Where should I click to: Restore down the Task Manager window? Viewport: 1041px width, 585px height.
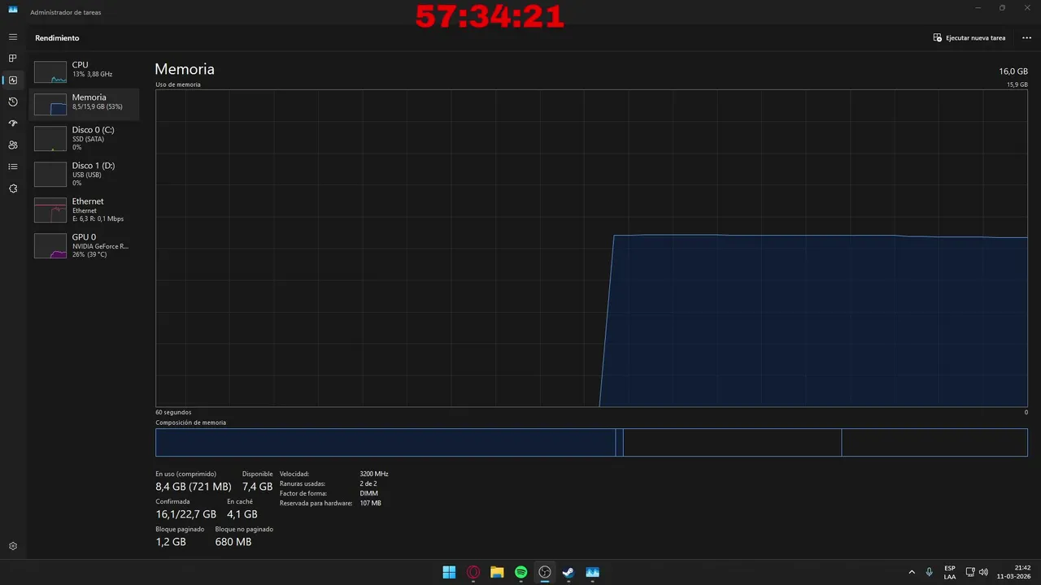(1002, 8)
